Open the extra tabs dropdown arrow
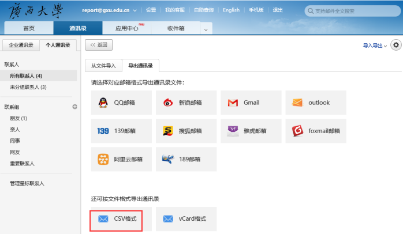Image resolution: width=403 pixels, height=234 pixels. click(x=205, y=29)
